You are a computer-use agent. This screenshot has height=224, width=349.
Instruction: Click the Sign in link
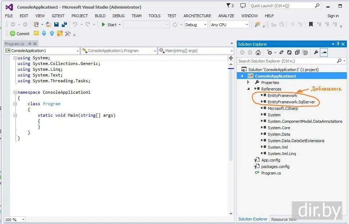click(x=333, y=16)
